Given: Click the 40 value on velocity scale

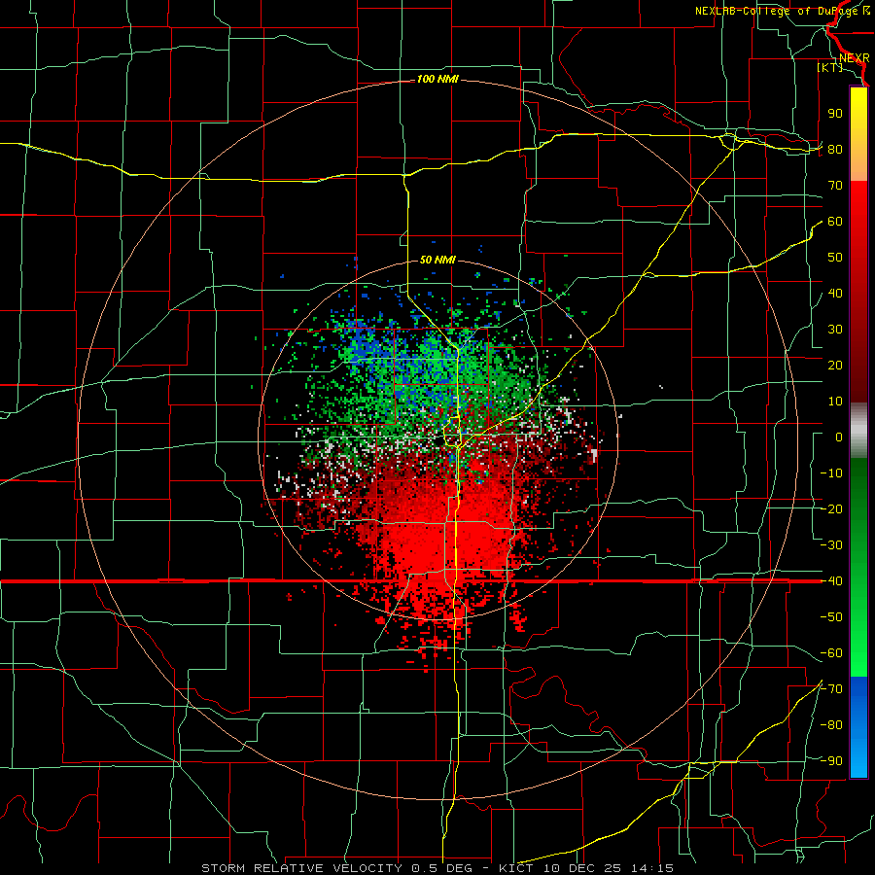Looking at the screenshot, I should pyautogui.click(x=835, y=293).
